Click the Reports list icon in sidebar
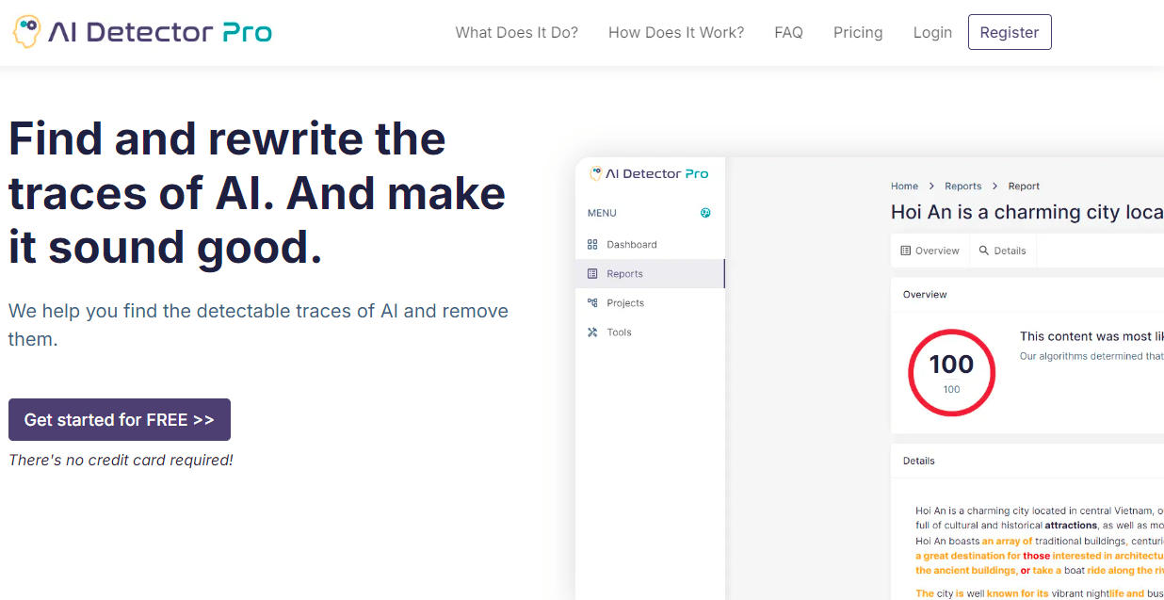This screenshot has height=600, width=1164. tap(592, 273)
